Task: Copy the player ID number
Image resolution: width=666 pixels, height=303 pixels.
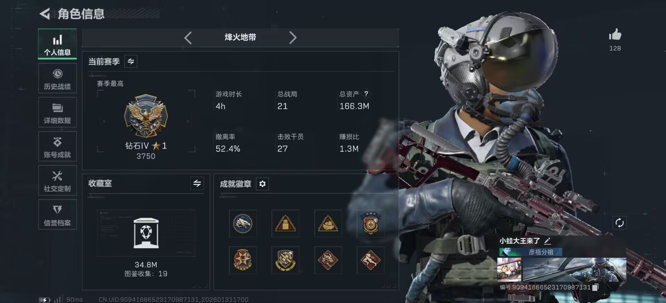Action: point(595,287)
